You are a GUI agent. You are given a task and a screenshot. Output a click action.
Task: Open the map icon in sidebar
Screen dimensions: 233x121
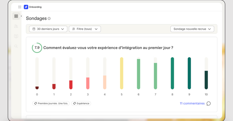(x=16, y=36)
